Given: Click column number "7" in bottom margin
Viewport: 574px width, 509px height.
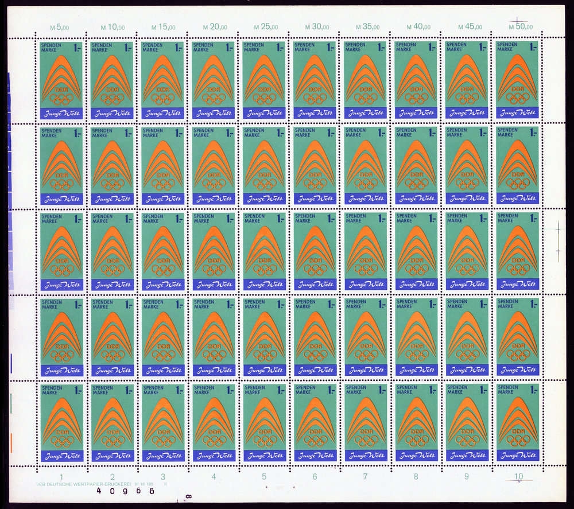Looking at the screenshot, I should click(365, 476).
